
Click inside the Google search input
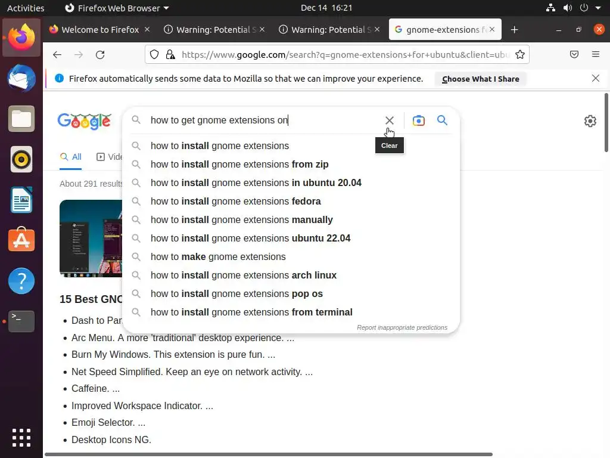264,120
